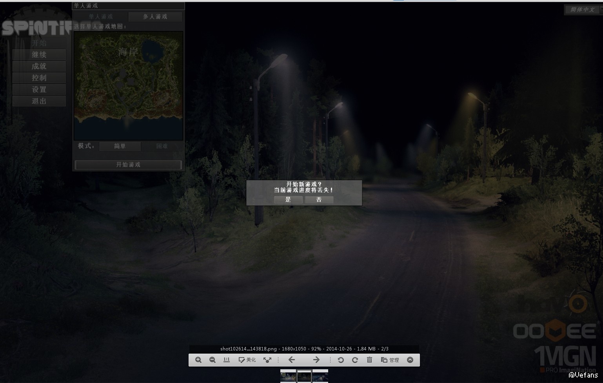Image resolution: width=603 pixels, height=383 pixels.
Task: Click the image file info text
Action: pyautogui.click(x=304, y=349)
